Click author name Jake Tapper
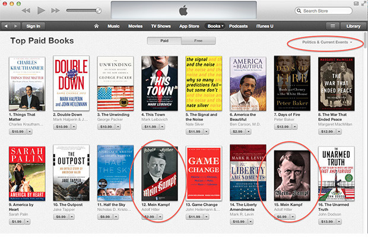 click(64, 210)
